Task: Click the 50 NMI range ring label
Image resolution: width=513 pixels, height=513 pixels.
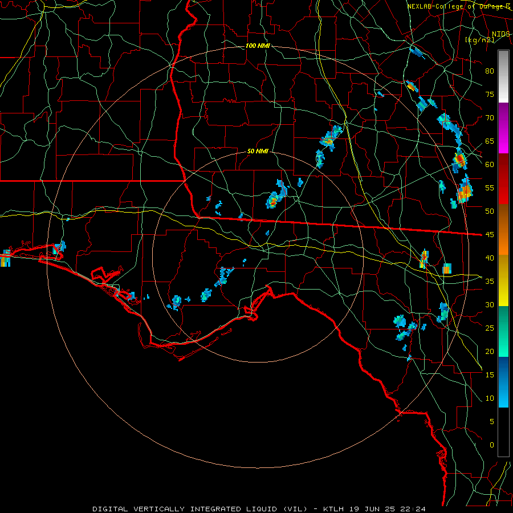Action: (x=258, y=151)
